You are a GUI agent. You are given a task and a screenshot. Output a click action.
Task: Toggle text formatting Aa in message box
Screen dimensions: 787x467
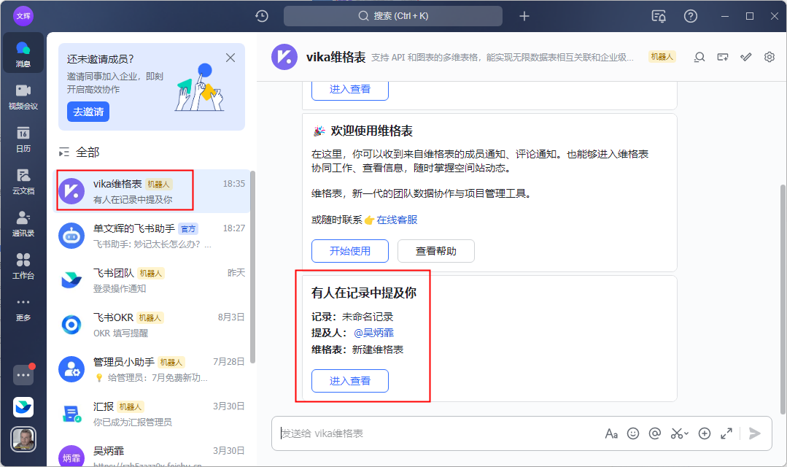(611, 433)
